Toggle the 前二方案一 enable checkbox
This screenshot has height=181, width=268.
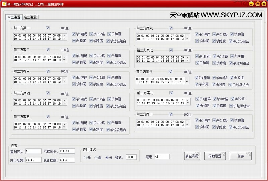coord(48,28)
